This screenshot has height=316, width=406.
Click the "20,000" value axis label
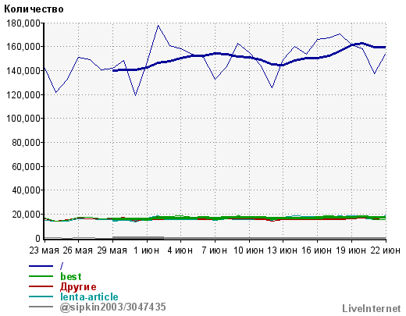27,215
